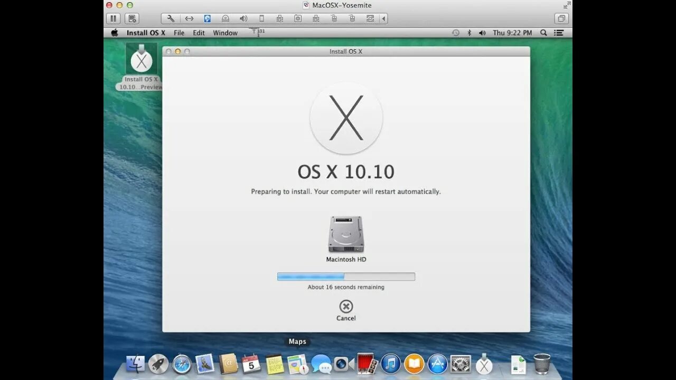Viewport: 676px width, 380px height.
Task: Open the Edit menu
Action: (x=199, y=33)
